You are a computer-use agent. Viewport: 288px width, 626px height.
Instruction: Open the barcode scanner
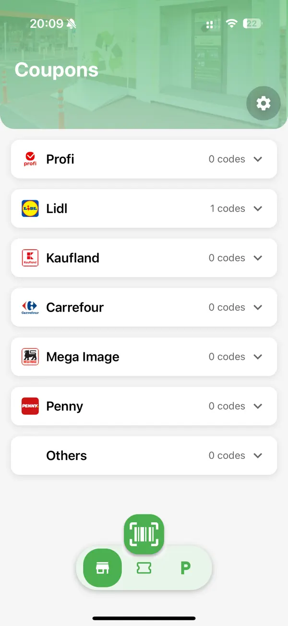144,534
